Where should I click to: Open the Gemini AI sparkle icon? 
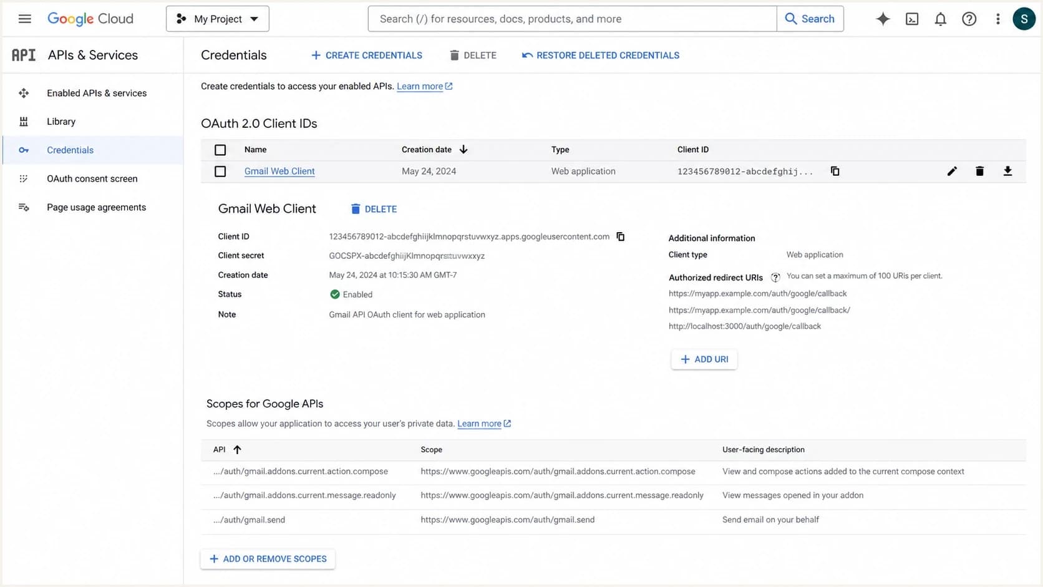[x=883, y=19]
